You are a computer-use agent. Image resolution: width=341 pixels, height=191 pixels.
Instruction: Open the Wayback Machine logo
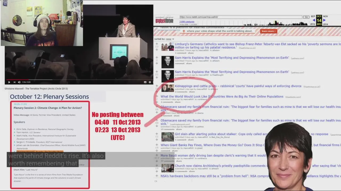164,20
